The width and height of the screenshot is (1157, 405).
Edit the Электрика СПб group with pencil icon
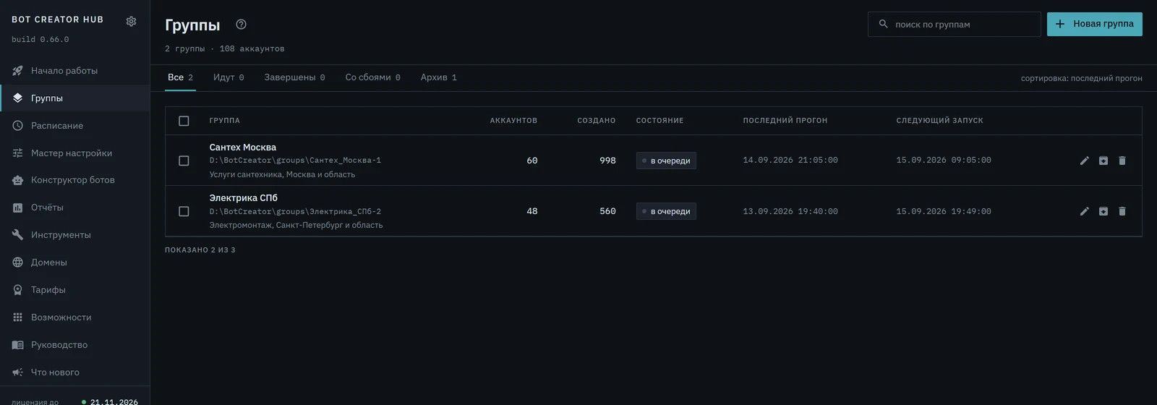pyautogui.click(x=1084, y=211)
